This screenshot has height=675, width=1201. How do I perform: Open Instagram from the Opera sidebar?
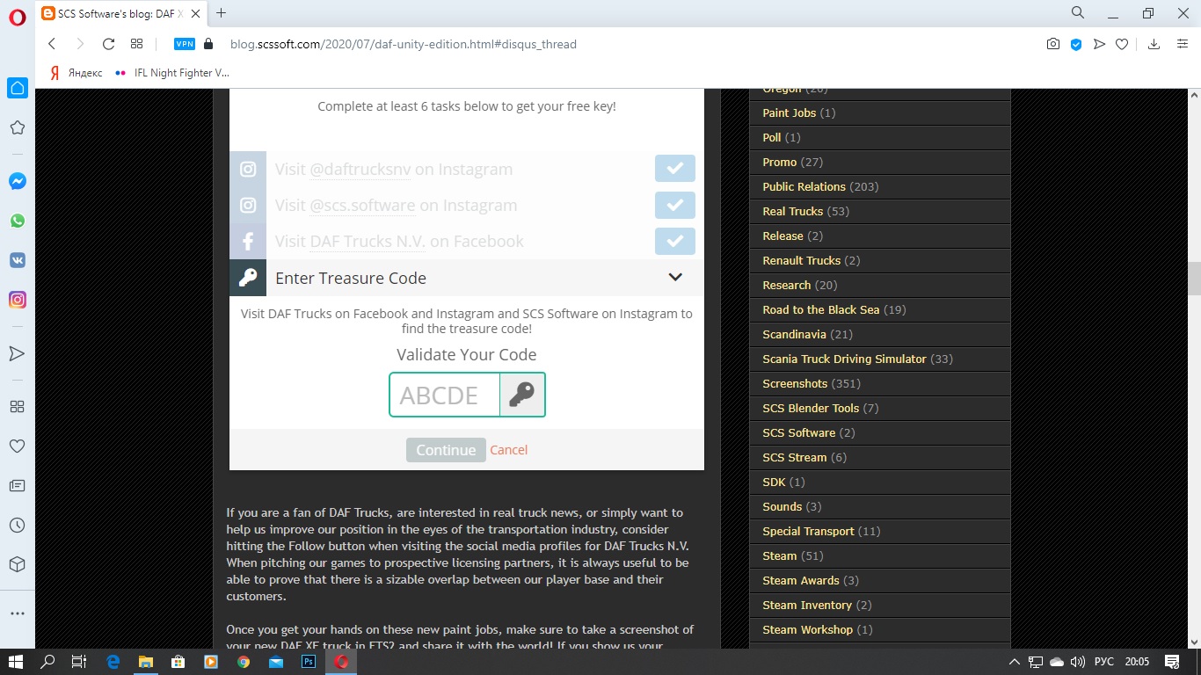tap(17, 300)
